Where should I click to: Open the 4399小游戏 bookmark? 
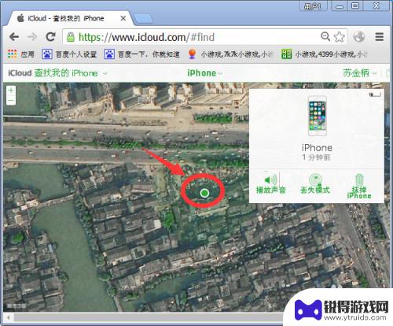(x=325, y=54)
